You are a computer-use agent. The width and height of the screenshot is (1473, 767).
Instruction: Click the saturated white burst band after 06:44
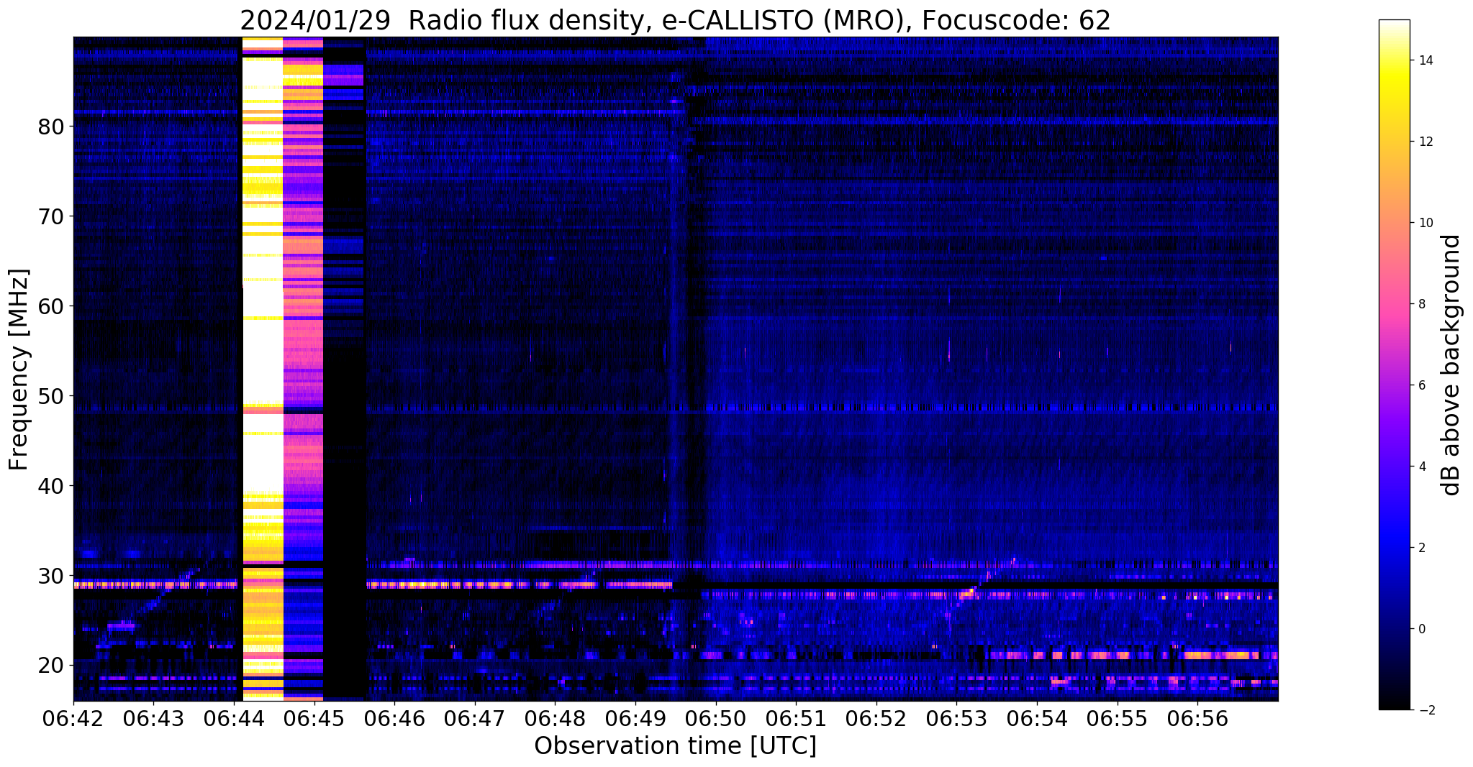tap(263, 369)
